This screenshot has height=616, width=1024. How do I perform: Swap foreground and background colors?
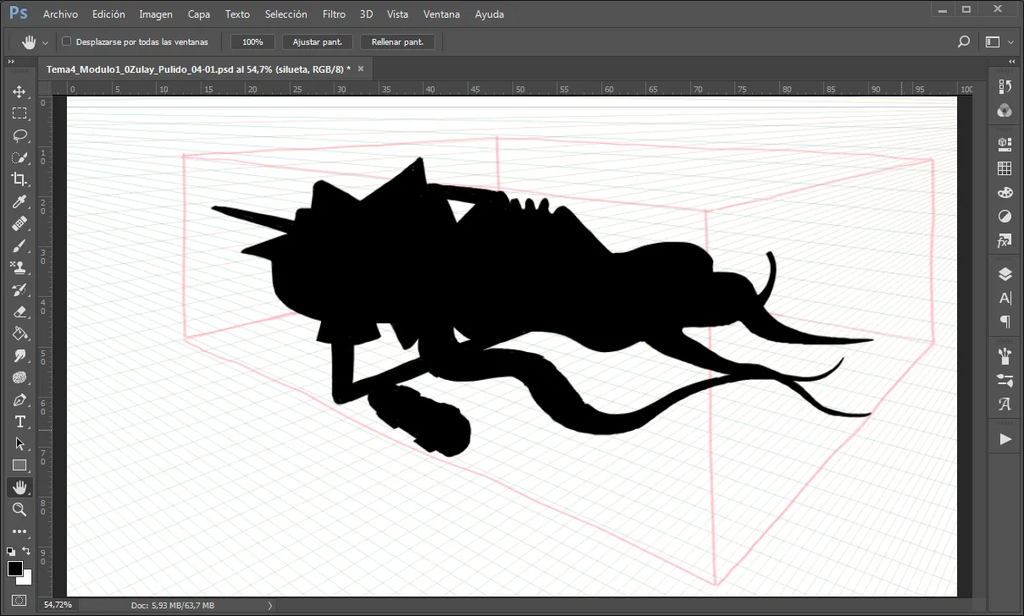coord(27,551)
